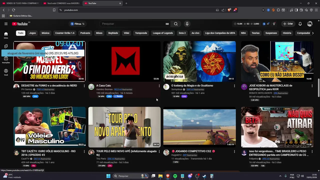Open the Inscrições sidebar item

click(x=6, y=60)
